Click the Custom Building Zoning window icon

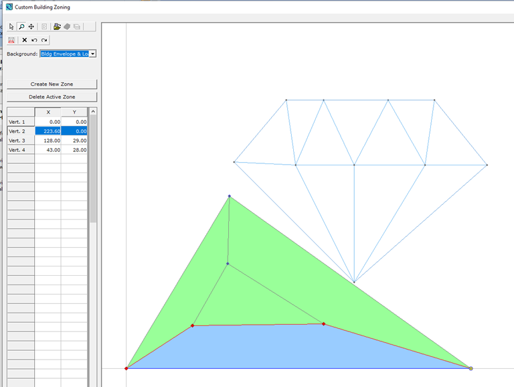(x=9, y=7)
